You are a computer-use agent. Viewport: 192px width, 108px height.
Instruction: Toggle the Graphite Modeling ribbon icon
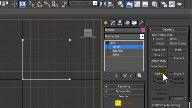point(129,4)
